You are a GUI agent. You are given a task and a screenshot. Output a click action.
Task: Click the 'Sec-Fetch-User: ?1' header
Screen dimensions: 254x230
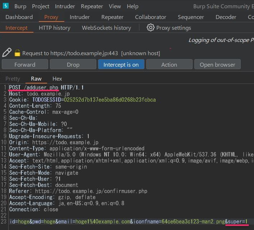35,179
